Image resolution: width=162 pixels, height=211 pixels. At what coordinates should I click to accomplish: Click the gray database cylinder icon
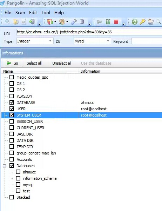(x=82, y=22)
